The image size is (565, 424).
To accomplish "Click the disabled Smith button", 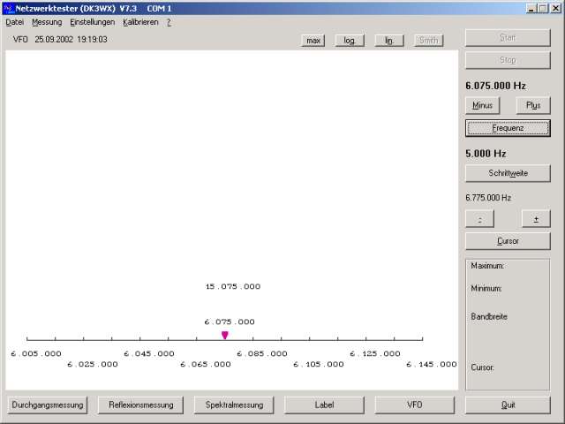I will coord(428,41).
